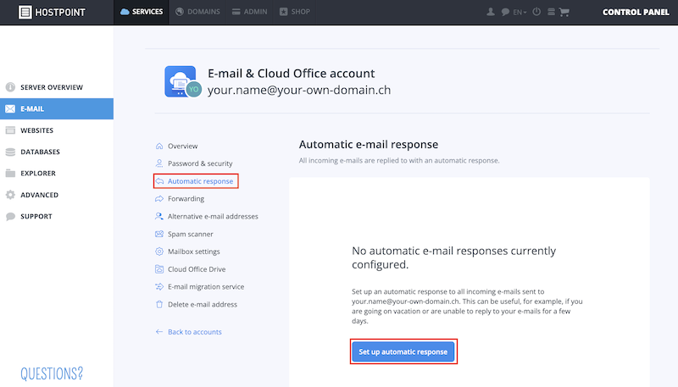Click the cloud office account avatar icon
This screenshot has height=387, width=678.
183,81
